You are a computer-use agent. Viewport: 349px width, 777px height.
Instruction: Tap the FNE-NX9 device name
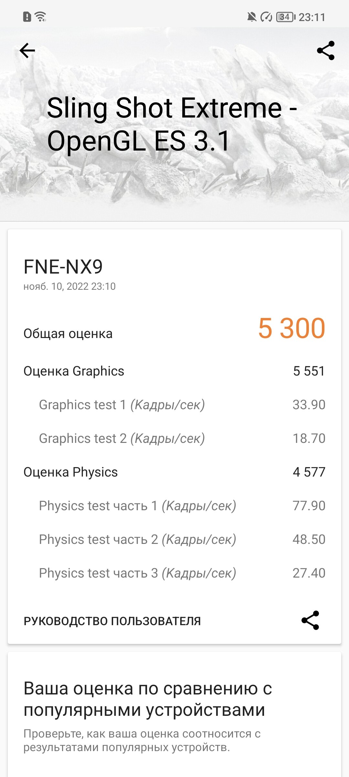[x=63, y=267]
